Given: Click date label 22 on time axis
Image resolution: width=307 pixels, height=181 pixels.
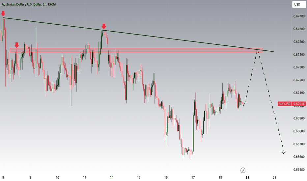Looking at the screenshot, I should point(274,178).
